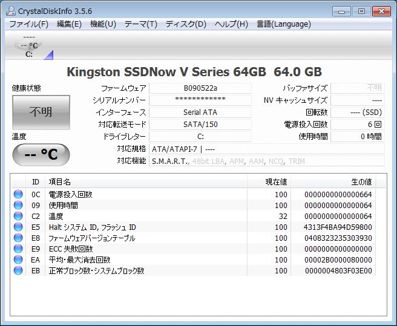The width and height of the screenshot is (397, 326).
Task: Open the ヘルプ(H) menu
Action: (231, 24)
